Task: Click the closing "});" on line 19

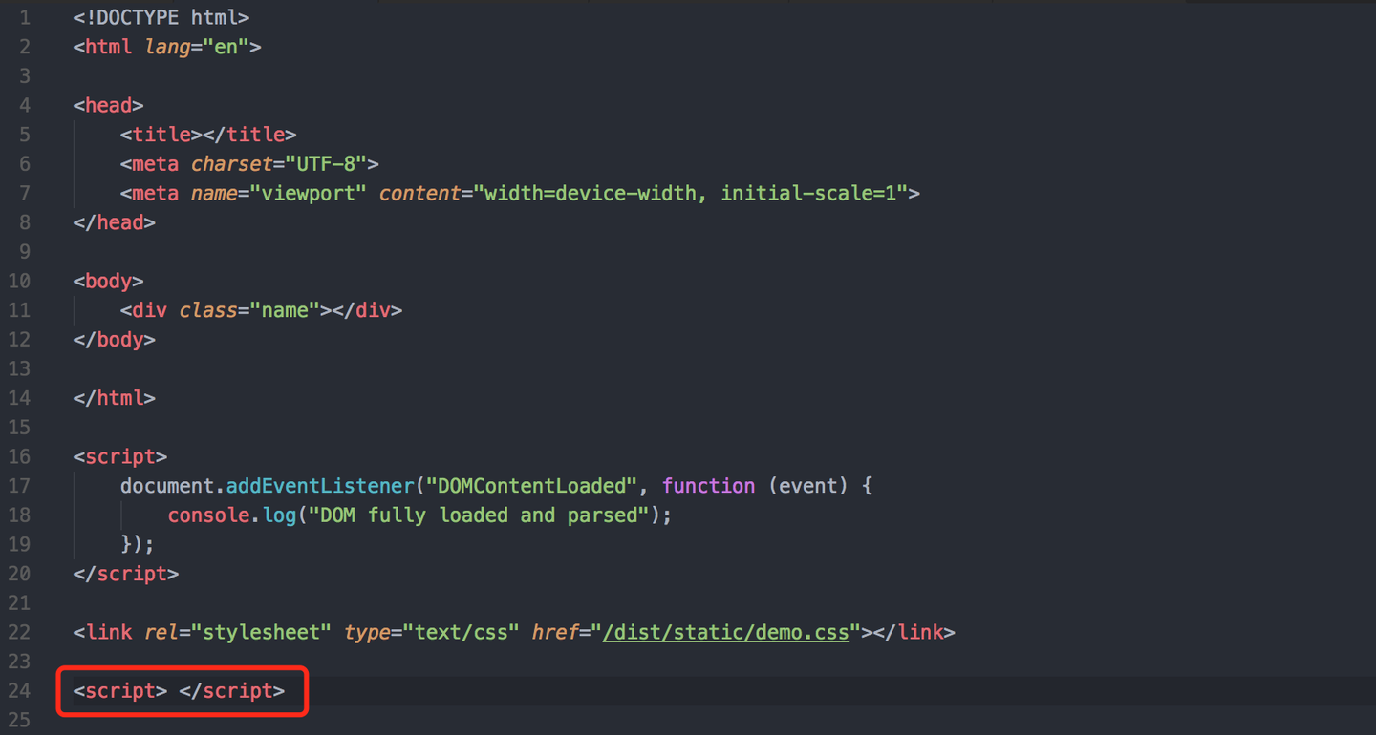Action: (138, 545)
